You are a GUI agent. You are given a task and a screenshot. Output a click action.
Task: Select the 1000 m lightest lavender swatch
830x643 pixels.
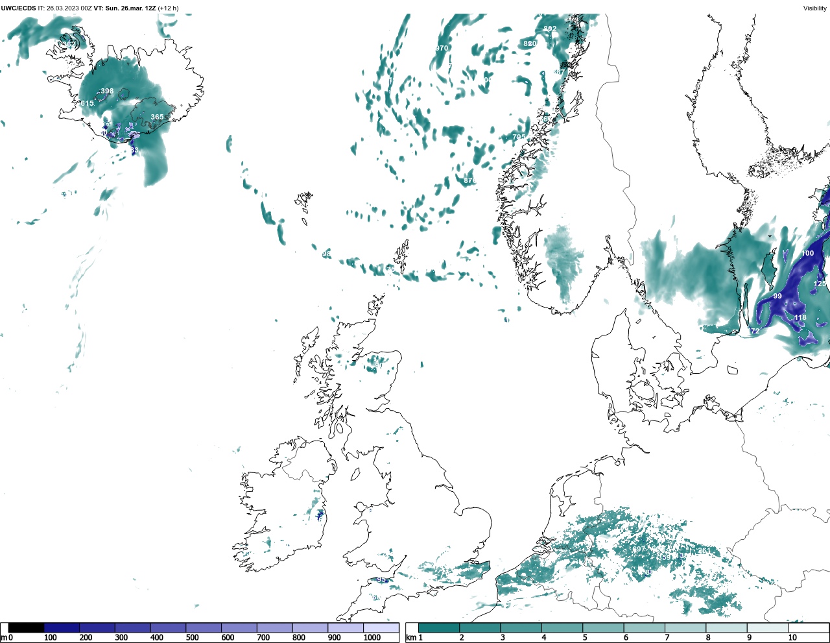(381, 628)
